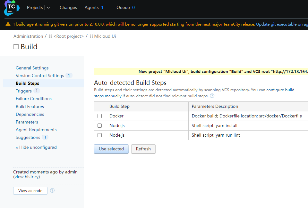Expand the Projects dropdown arrow
308x208 pixels.
(x=48, y=8)
